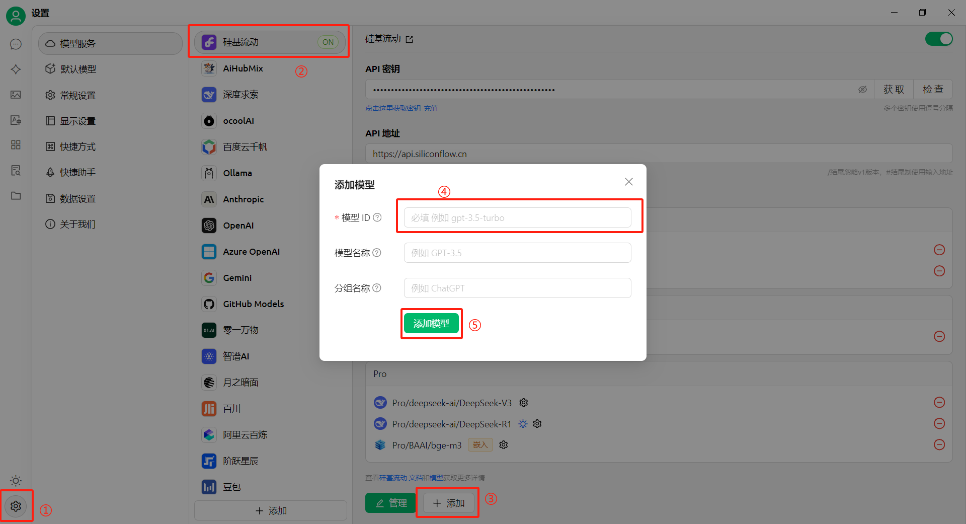Remove Pro/deepseek-ai/DeepSeek-V3 with minus icon
966x524 pixels.
point(939,402)
